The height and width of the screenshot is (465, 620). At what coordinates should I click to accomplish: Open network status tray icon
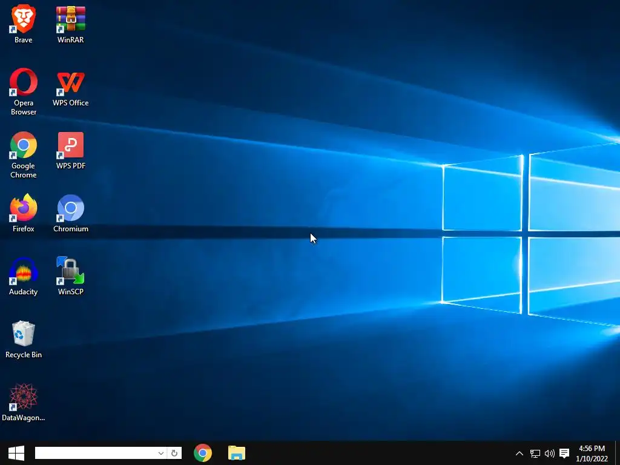click(535, 453)
